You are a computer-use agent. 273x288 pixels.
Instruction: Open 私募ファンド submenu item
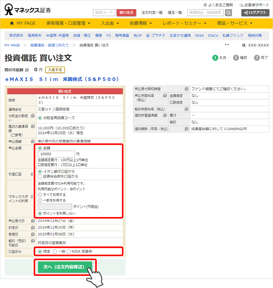pyautogui.click(x=233, y=36)
